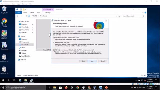The width and height of the screenshot is (160, 90).
Task: Click VisualSVN installer icon on guest taskbar
Action: pyautogui.click(x=31, y=80)
